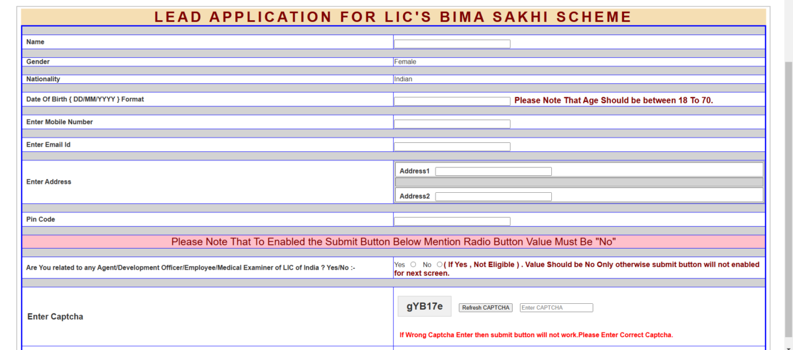
Task: Click the Mobile Number input field
Action: [x=452, y=123]
